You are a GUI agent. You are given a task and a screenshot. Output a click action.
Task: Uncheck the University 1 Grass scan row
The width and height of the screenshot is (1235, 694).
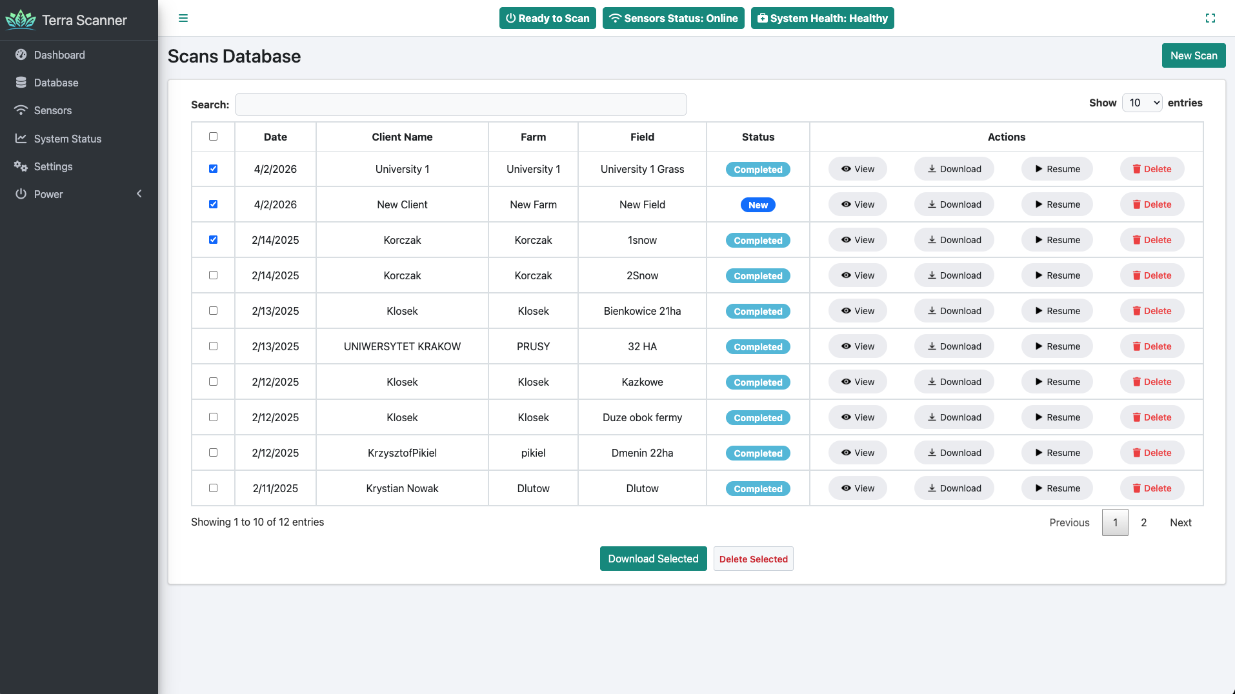[x=214, y=168]
